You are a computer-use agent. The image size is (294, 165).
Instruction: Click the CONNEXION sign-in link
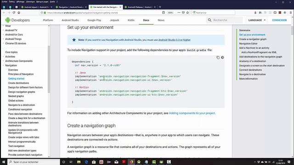coord(279,20)
